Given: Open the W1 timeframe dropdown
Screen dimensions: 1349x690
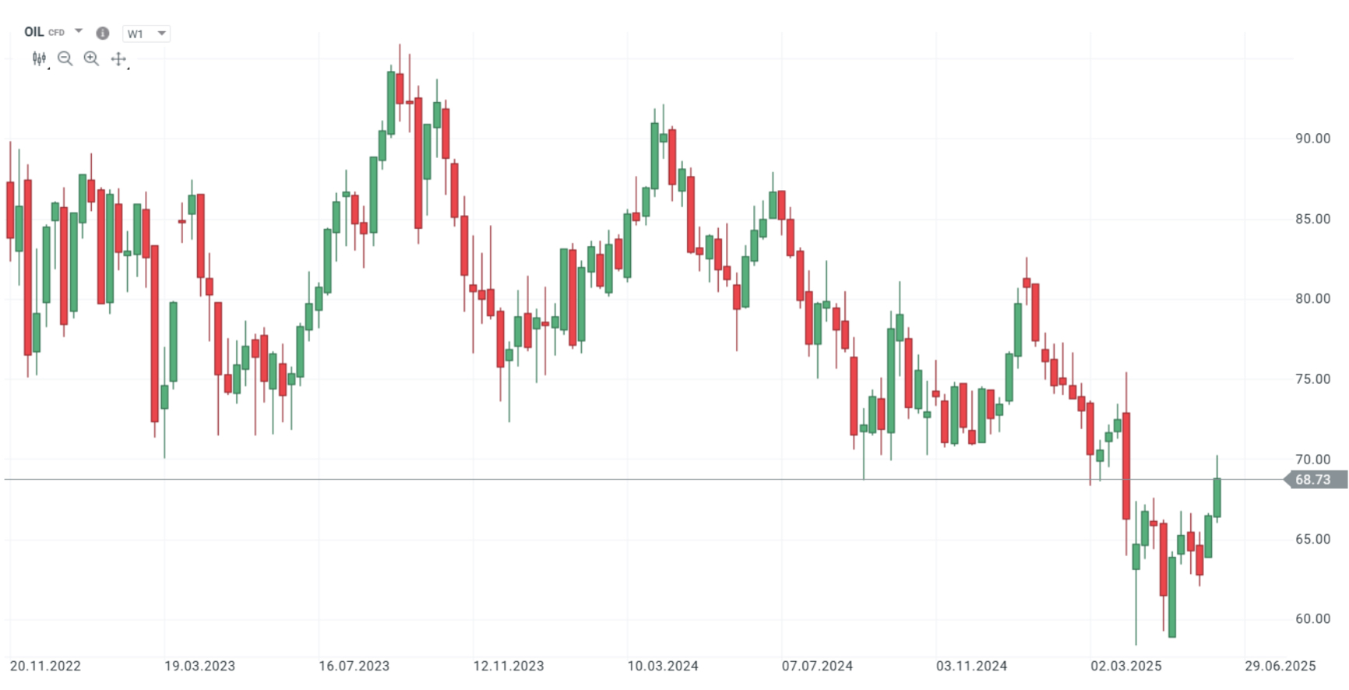Looking at the screenshot, I should click(x=146, y=33).
